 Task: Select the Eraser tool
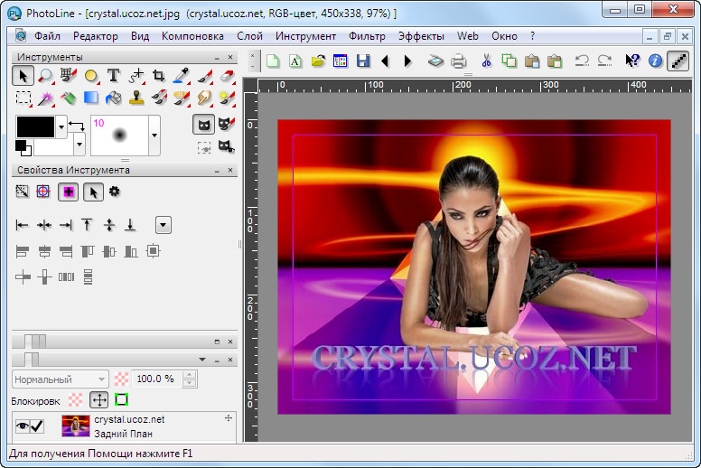coord(227,76)
